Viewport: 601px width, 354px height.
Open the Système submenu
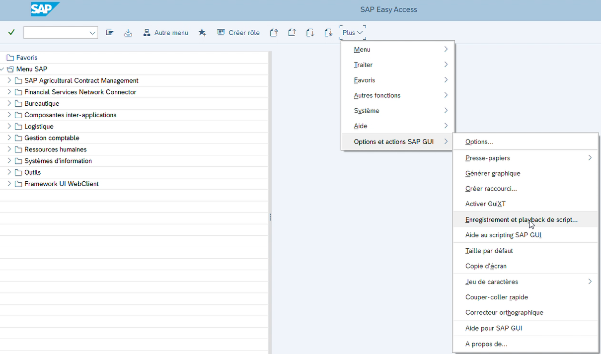tap(397, 111)
